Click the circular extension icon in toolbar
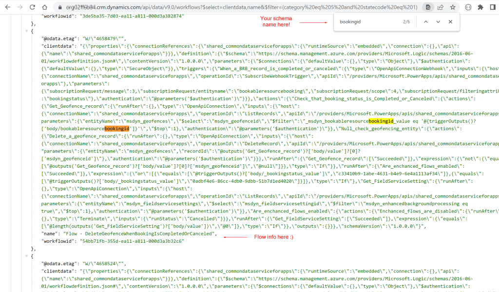The image size is (499, 292). (x=468, y=7)
